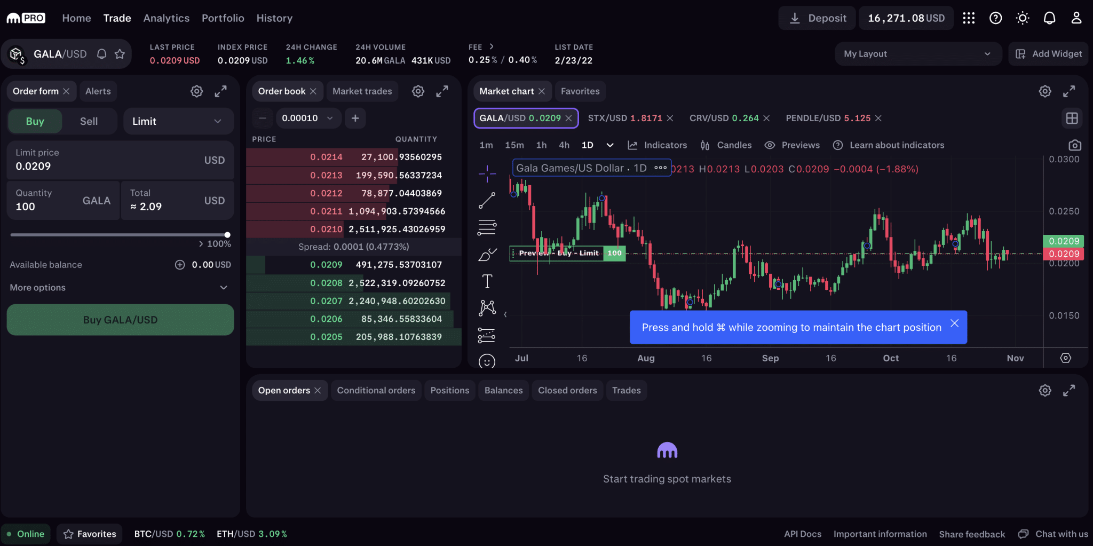Viewport: 1093px width, 546px height.
Task: Open the emoji sticker tool on the chart
Action: pos(487,361)
